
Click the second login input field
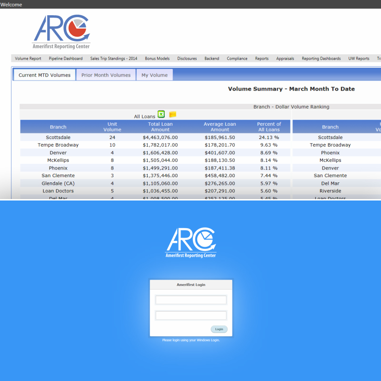tap(191, 315)
